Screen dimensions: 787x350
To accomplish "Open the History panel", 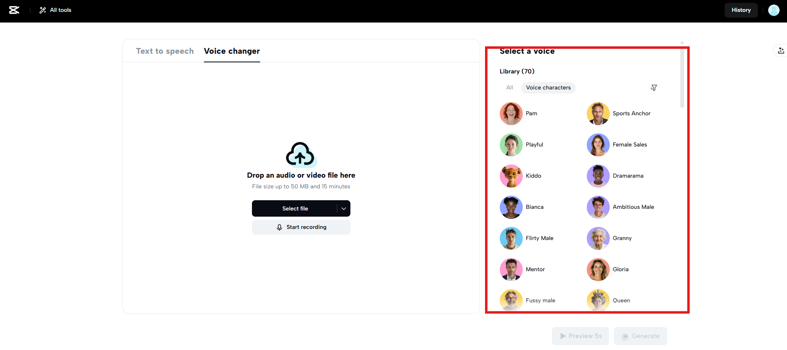I will pyautogui.click(x=741, y=10).
